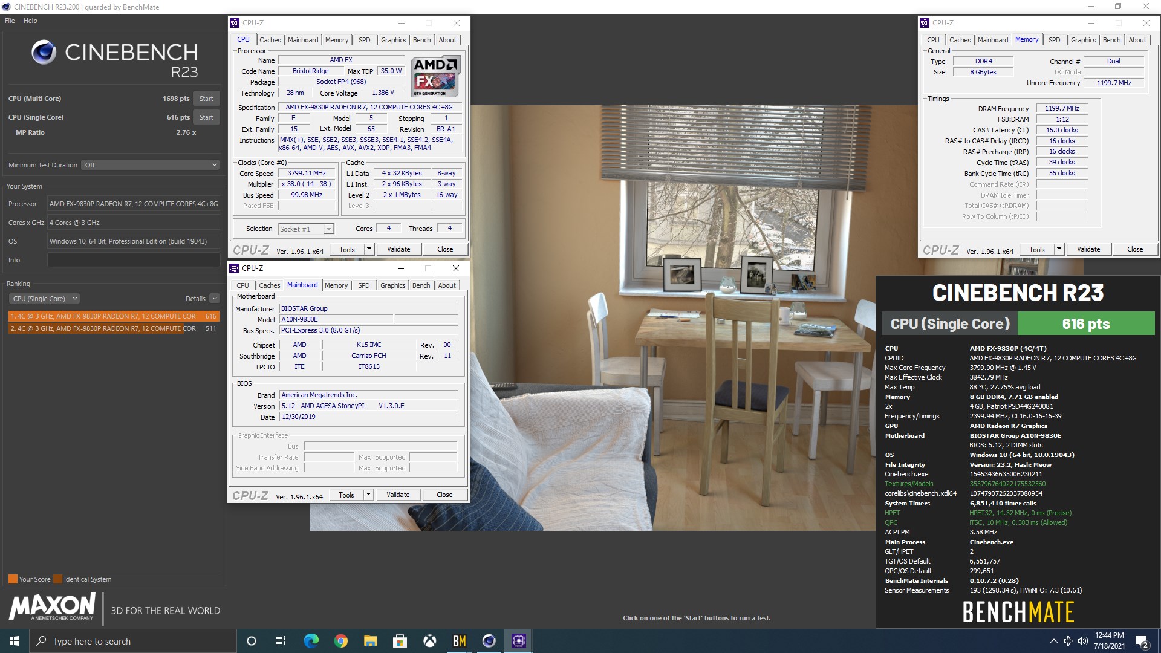Open volume control in system tray

tap(1082, 641)
